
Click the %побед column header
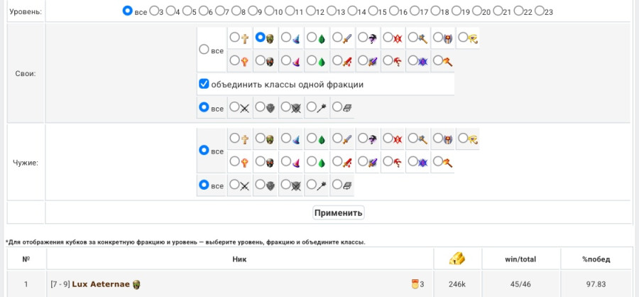(596, 259)
